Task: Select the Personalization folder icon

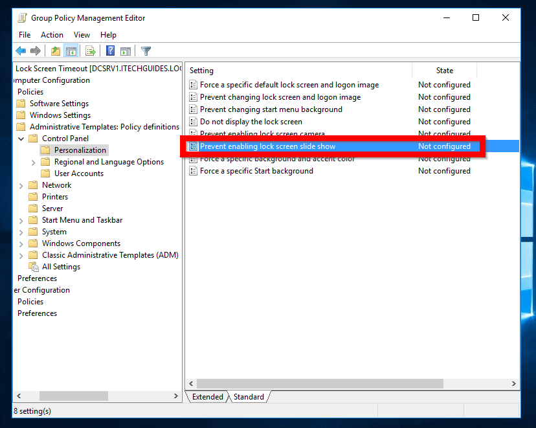Action: (45, 150)
